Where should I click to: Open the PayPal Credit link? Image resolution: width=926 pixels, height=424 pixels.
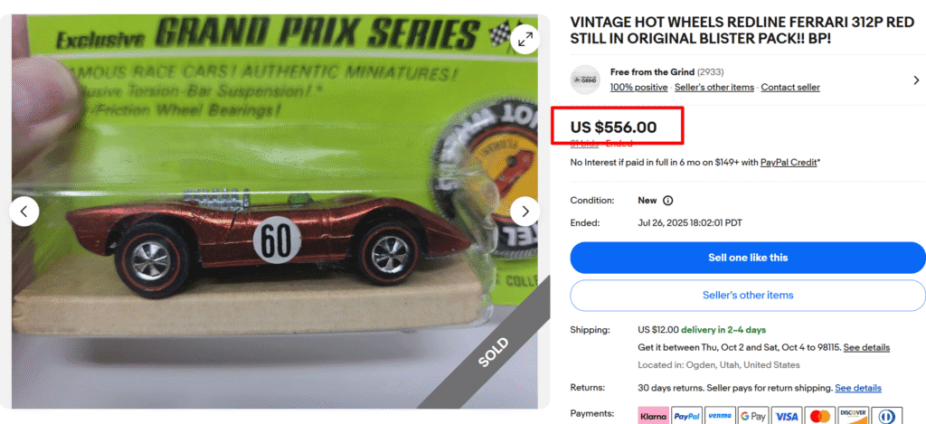point(789,162)
